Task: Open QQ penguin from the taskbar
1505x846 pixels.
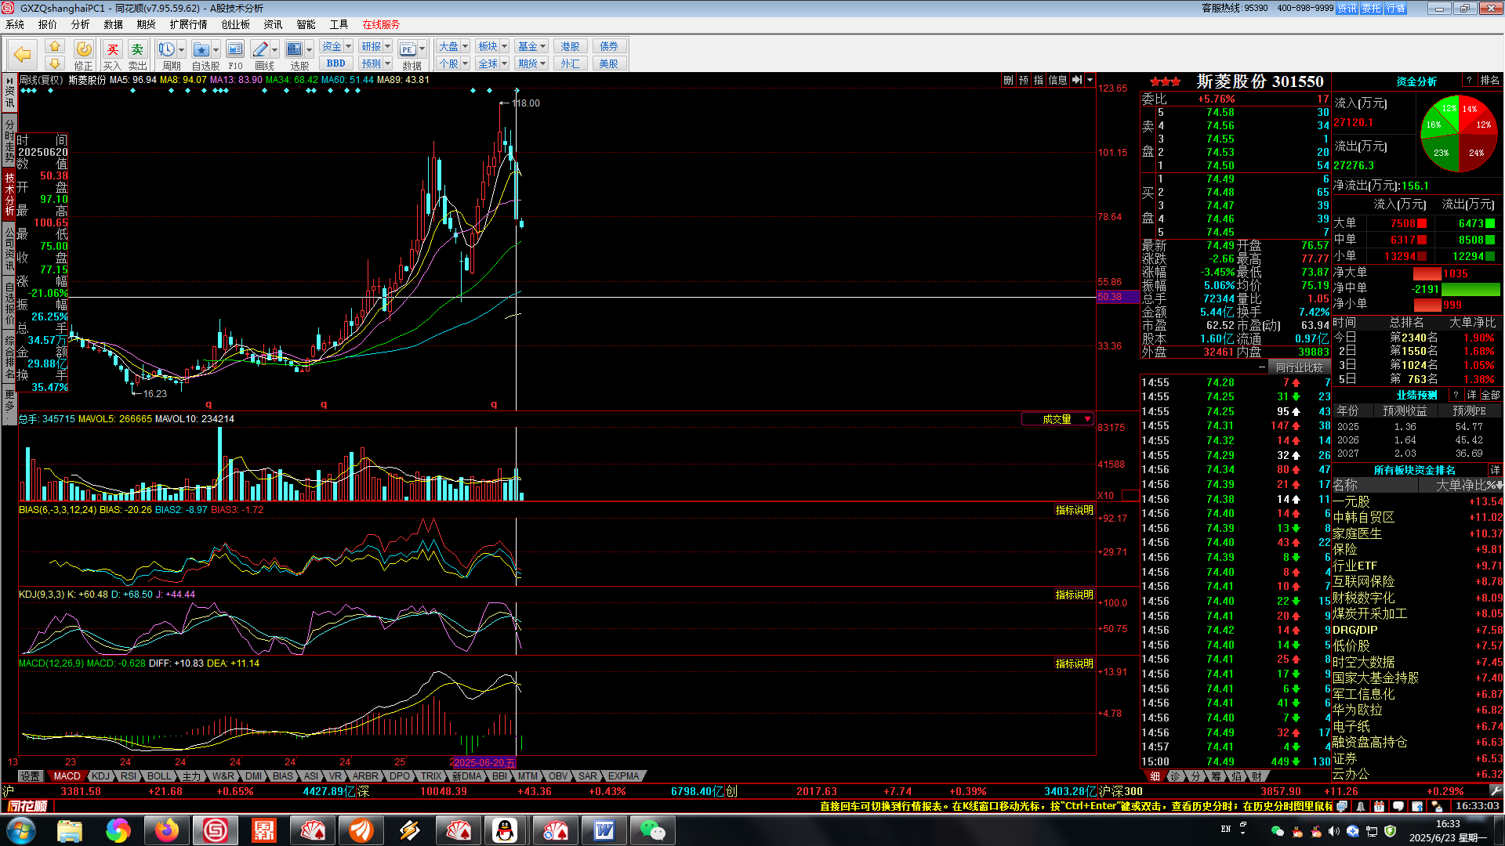Action: [506, 830]
